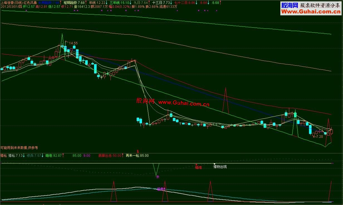Click the 猎物出现 signal marker

point(220,167)
